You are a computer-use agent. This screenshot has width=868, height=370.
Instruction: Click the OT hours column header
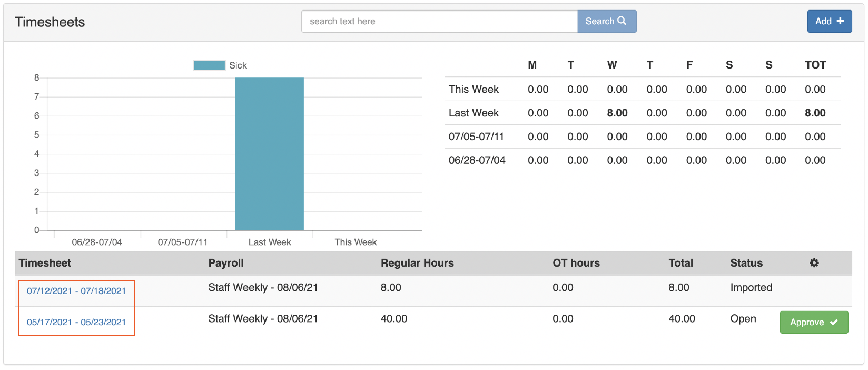576,263
